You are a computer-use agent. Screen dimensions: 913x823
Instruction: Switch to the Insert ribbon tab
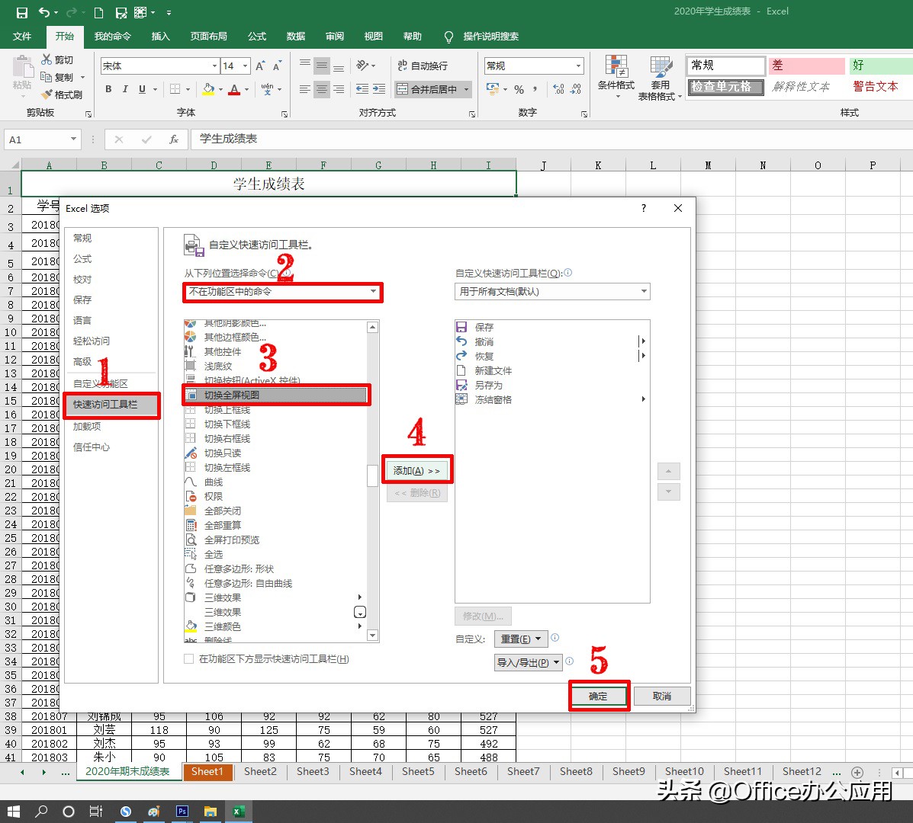click(x=160, y=36)
